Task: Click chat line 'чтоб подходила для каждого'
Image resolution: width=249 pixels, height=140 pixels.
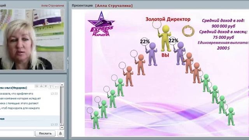Action: [x=20, y=108]
